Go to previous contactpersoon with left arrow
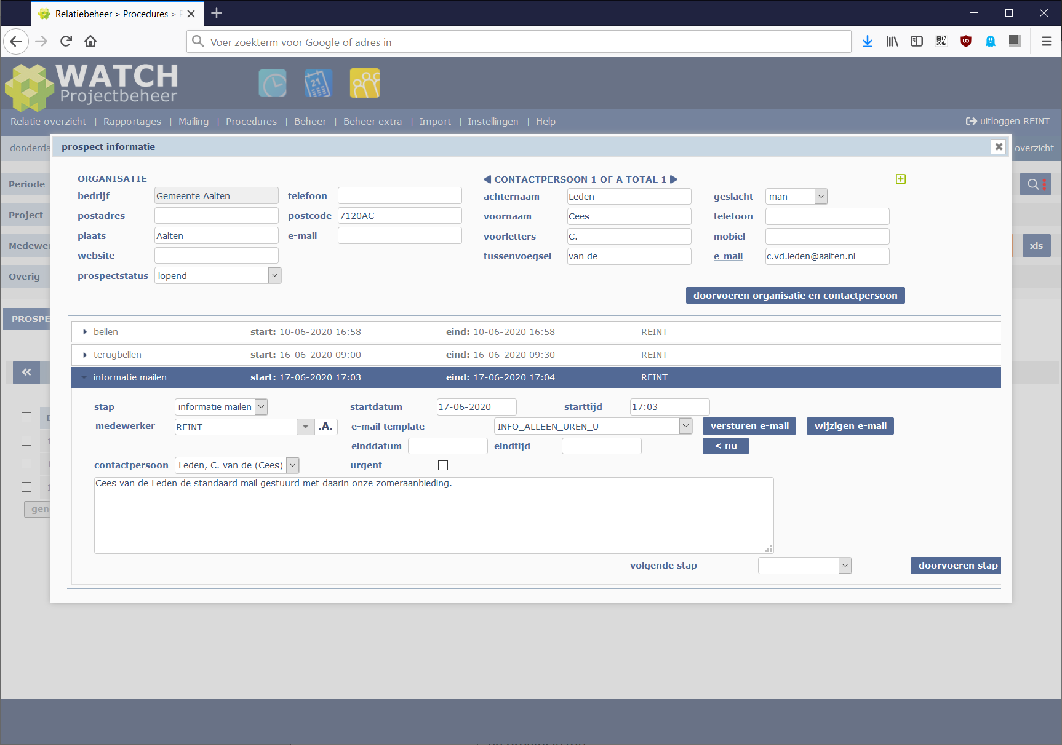The height and width of the screenshot is (745, 1062). (x=487, y=179)
